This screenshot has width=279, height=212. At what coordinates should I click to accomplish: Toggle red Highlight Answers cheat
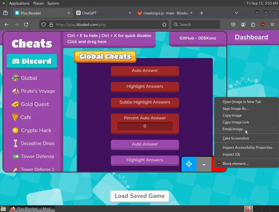tap(145, 87)
